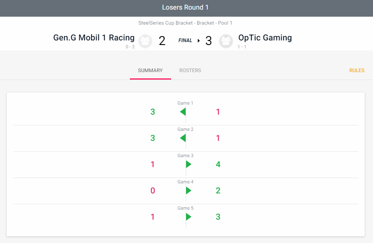The width and height of the screenshot is (373, 243).
Task: Click SteelSeries Cup Bracket pool subtitle
Action: point(185,23)
